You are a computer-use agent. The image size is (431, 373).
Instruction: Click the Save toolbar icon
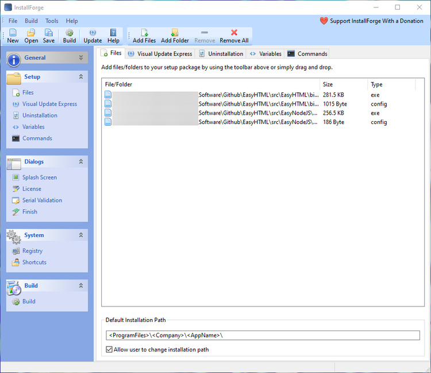(x=49, y=33)
